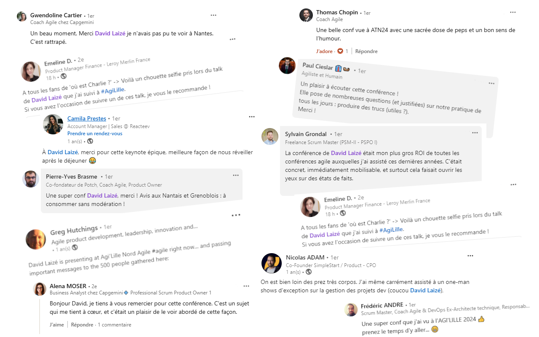Click Gwendoline Cartier's profile picture

[21, 16]
